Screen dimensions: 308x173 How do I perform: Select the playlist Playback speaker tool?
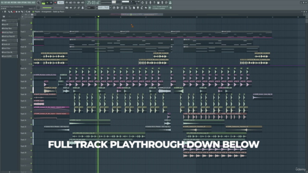pos(29,12)
